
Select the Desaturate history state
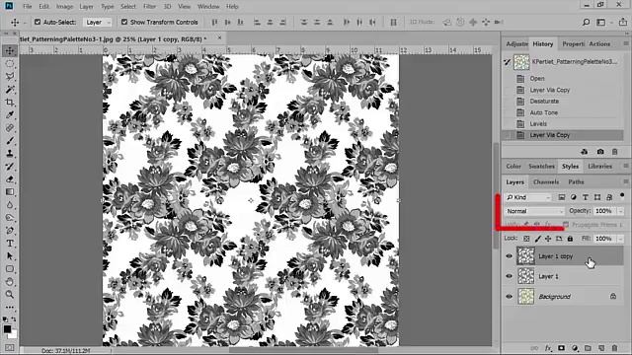[563, 101]
